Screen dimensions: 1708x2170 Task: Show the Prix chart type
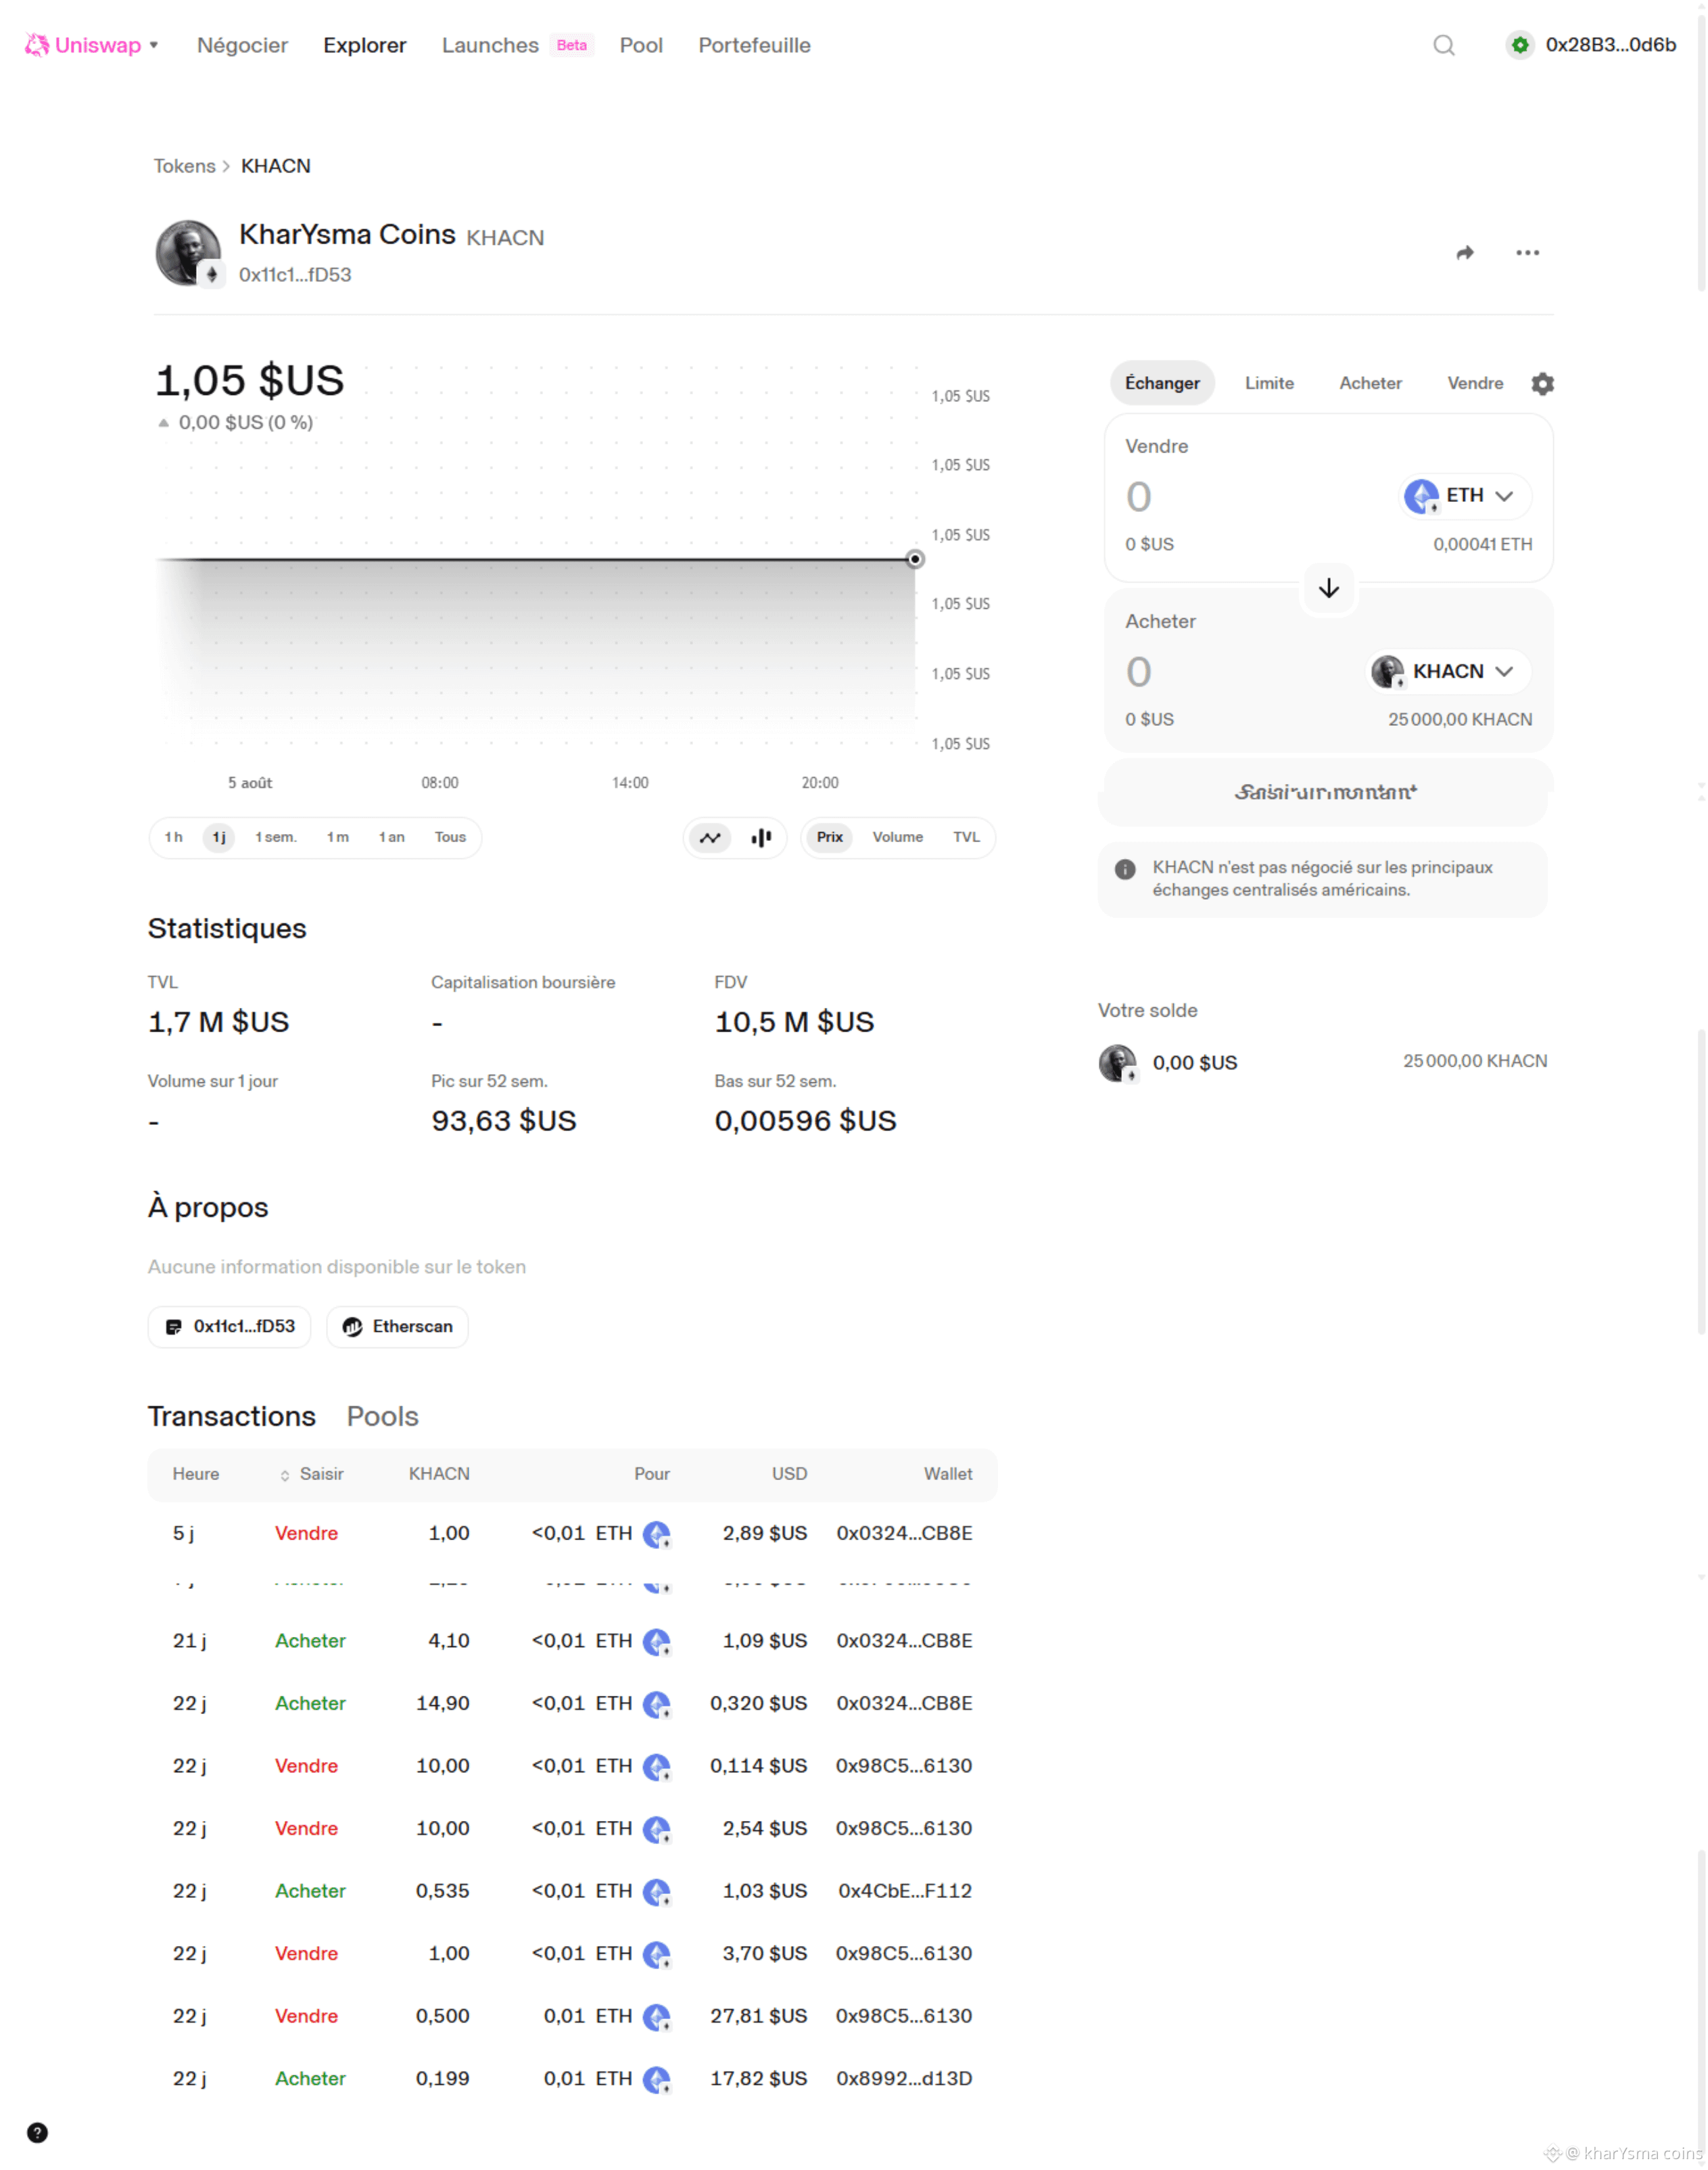(x=829, y=837)
